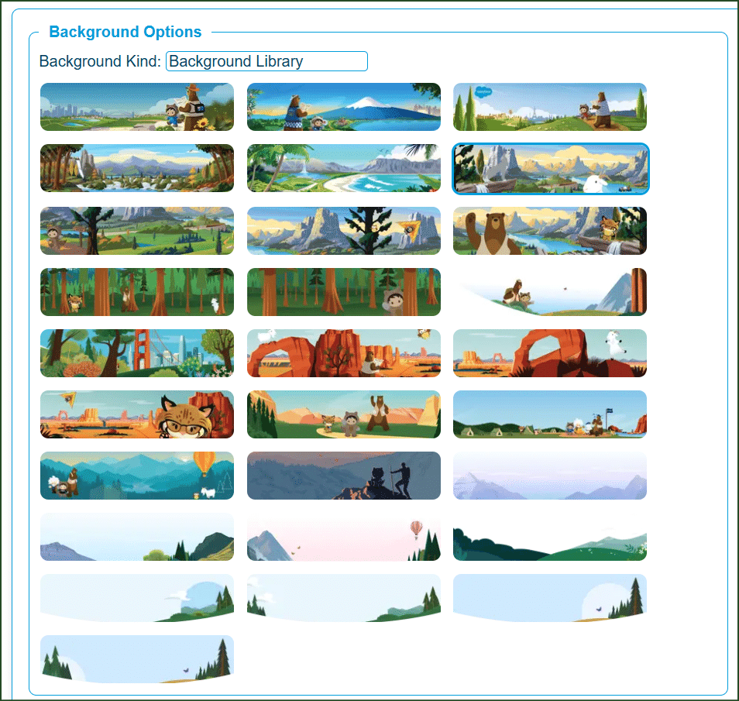Viewport: 739px width, 701px height.
Task: Select the bottom-left hillside background with bird
Action: point(136,659)
